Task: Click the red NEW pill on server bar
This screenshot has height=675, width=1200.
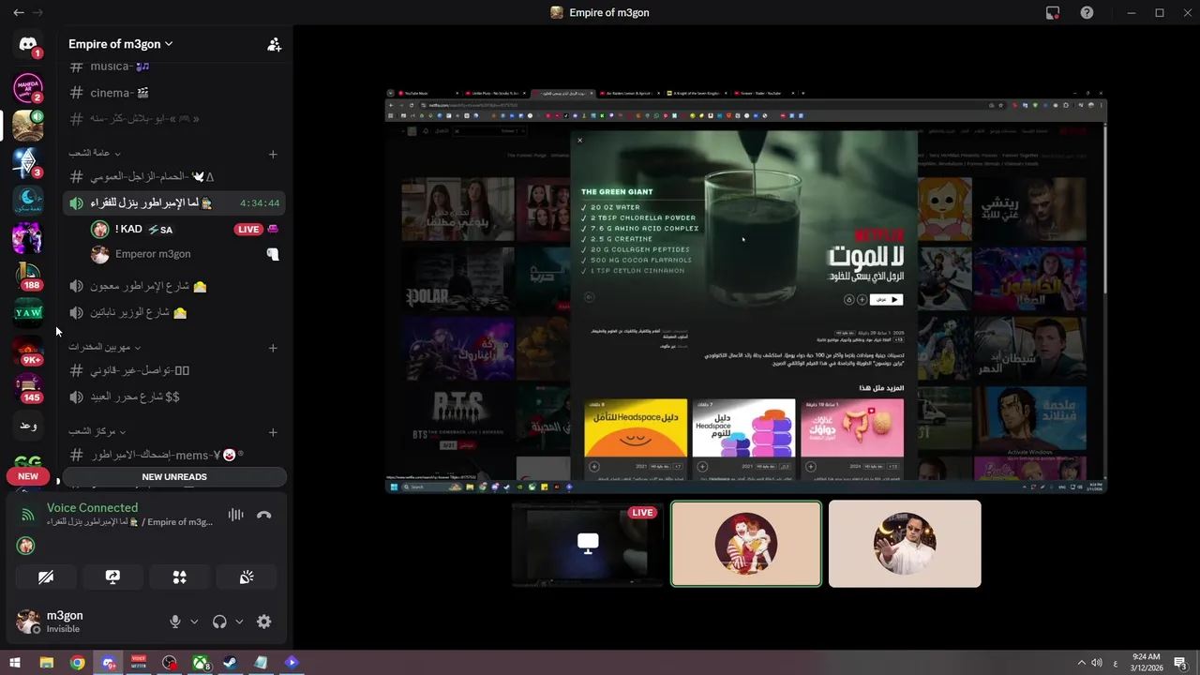Action: click(28, 476)
